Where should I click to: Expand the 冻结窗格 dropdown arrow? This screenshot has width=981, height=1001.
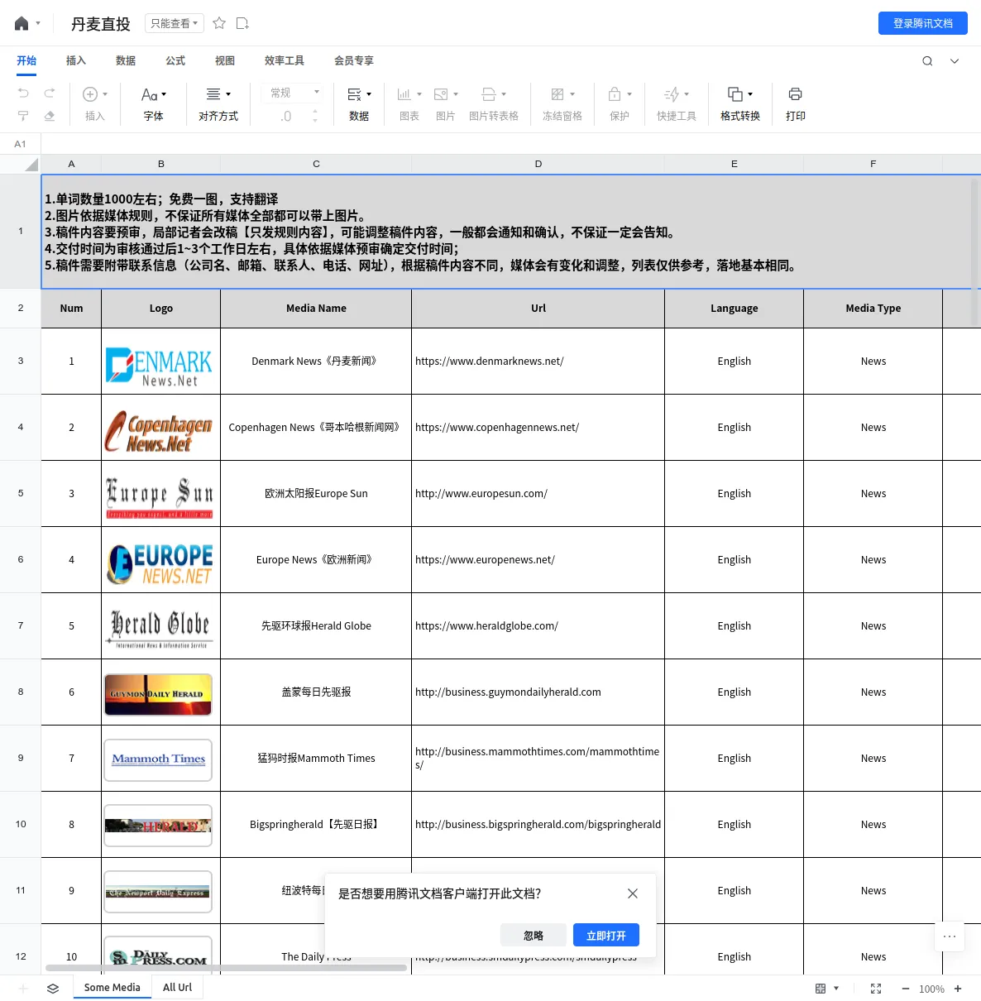coord(572,94)
